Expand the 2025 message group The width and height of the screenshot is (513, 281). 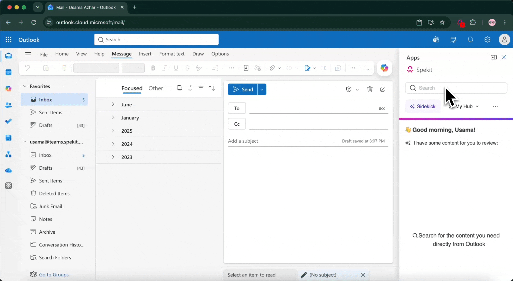coord(113,131)
